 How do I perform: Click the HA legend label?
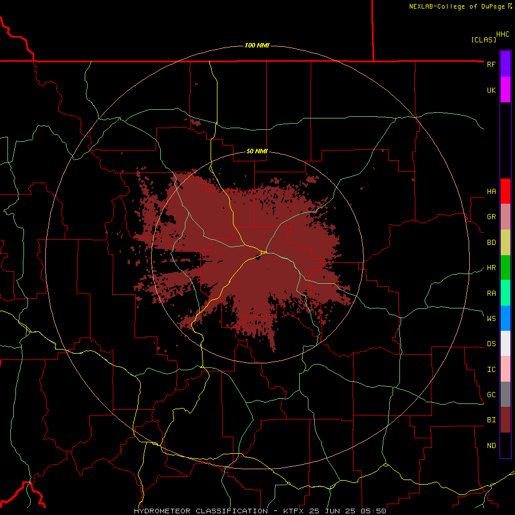pyautogui.click(x=491, y=191)
